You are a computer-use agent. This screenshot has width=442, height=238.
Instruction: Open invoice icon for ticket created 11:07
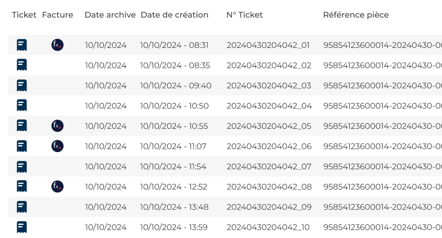click(58, 146)
